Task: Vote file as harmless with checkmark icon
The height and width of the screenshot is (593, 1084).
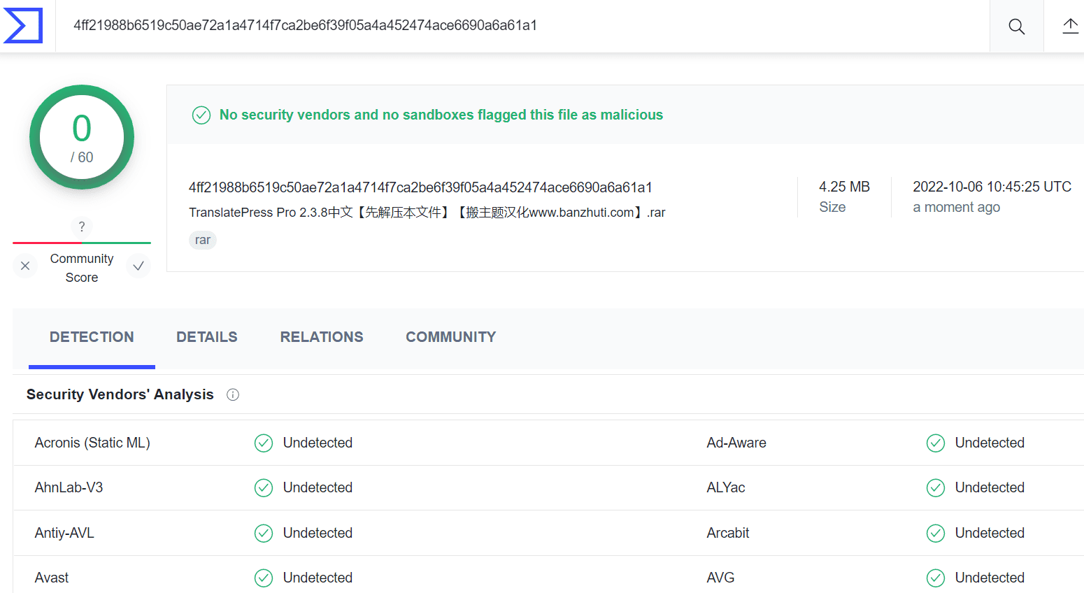Action: [x=138, y=266]
